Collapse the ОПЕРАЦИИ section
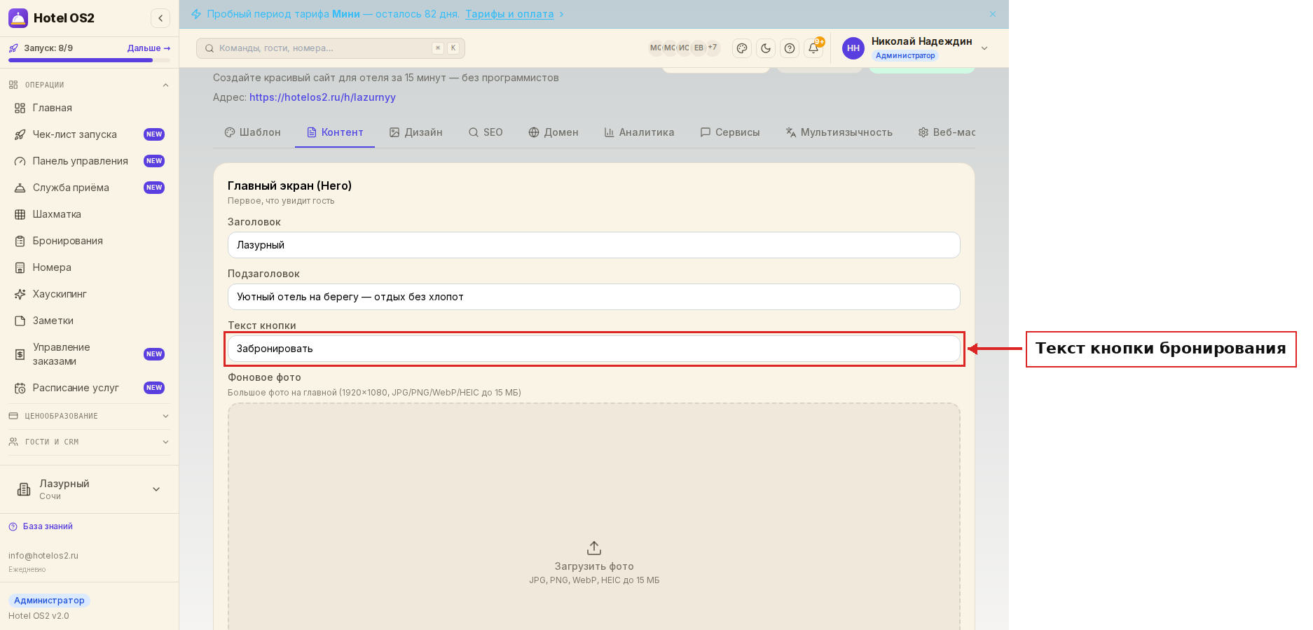The height and width of the screenshot is (630, 1313). pyautogui.click(x=89, y=85)
